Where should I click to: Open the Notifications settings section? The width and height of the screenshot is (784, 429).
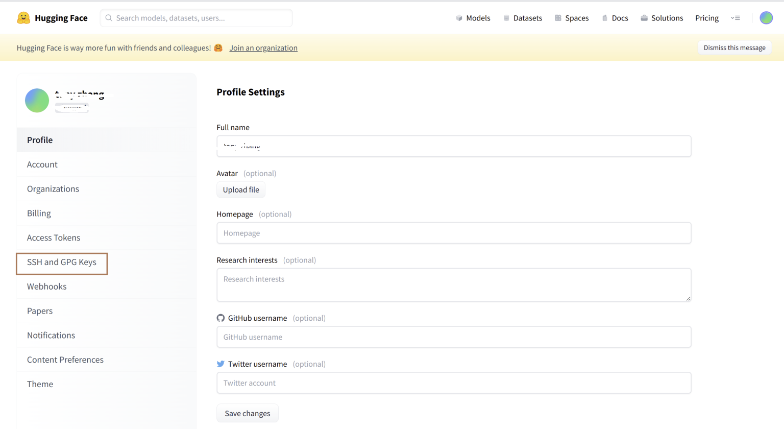click(51, 335)
